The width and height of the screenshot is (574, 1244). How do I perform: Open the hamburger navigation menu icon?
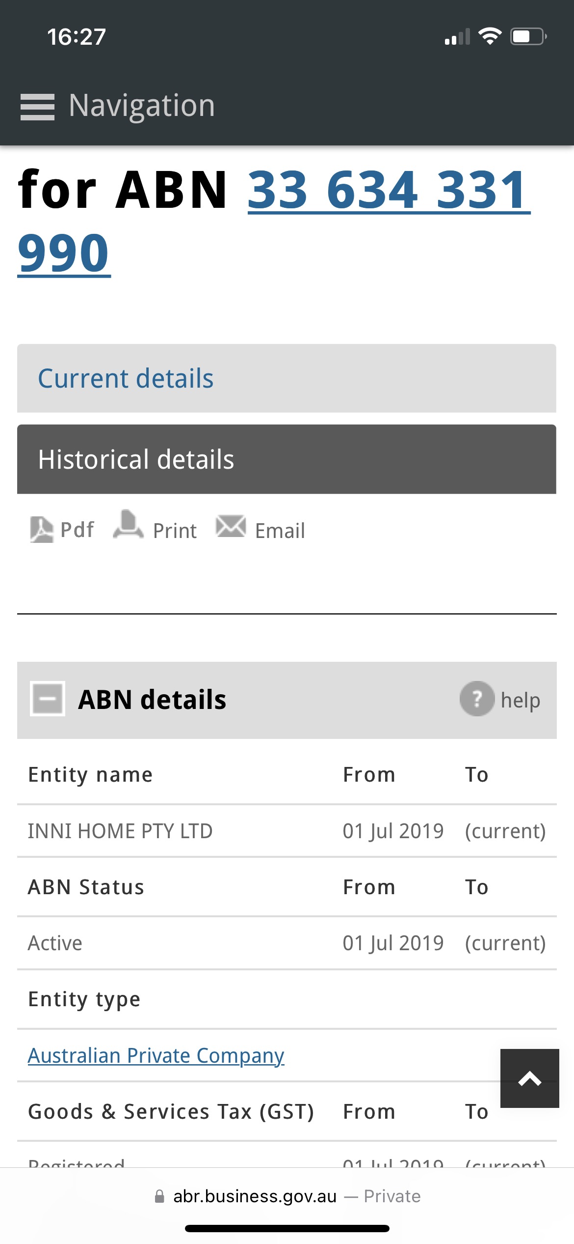(37, 107)
